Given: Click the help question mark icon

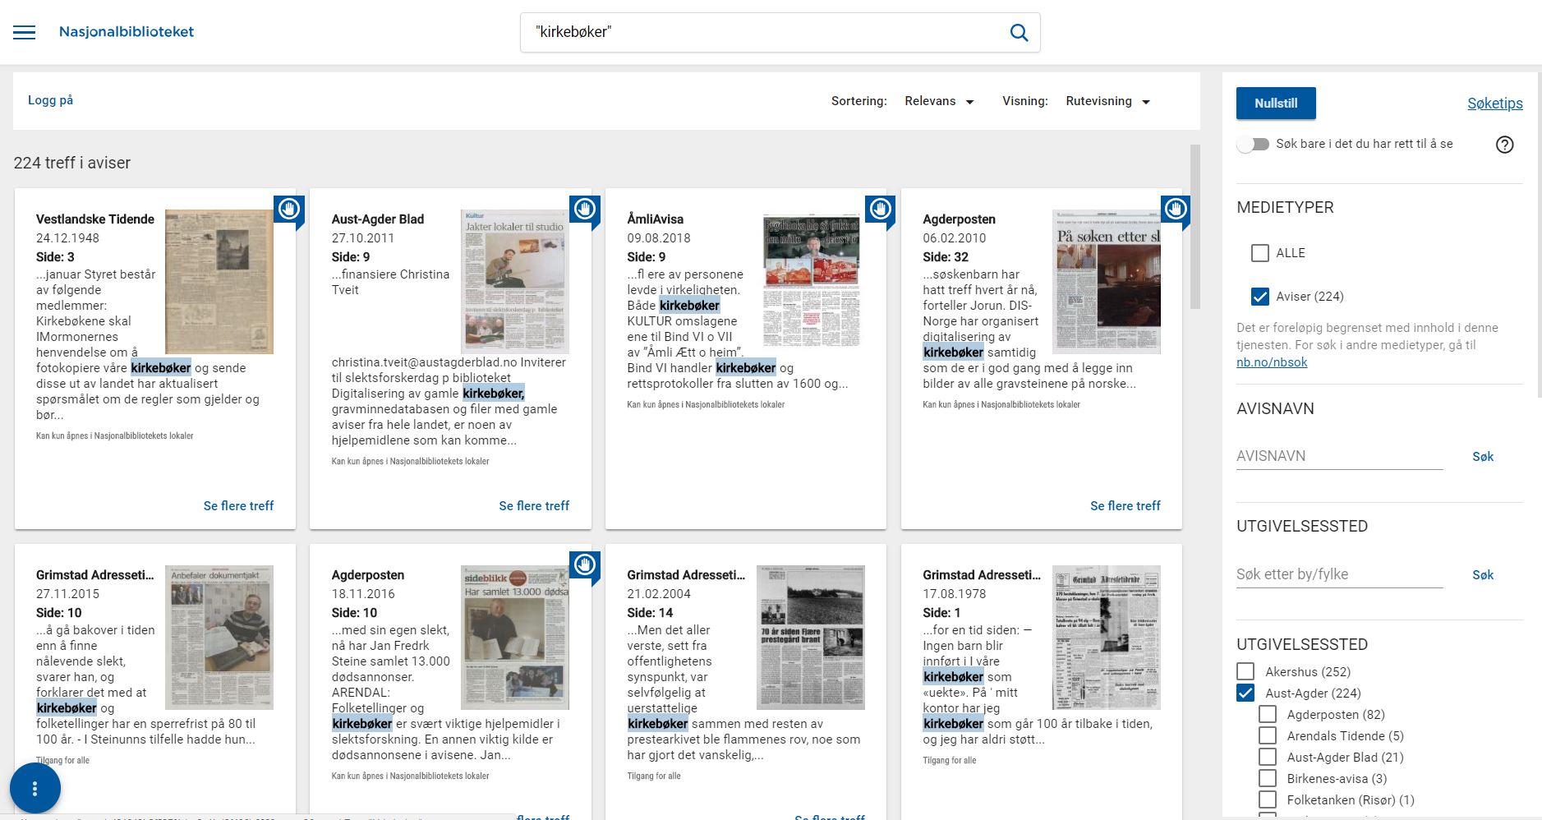Looking at the screenshot, I should coord(1504,145).
